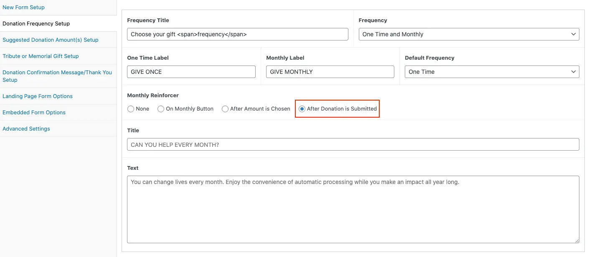Focus the One Time Label field
589x257 pixels.
coord(191,72)
